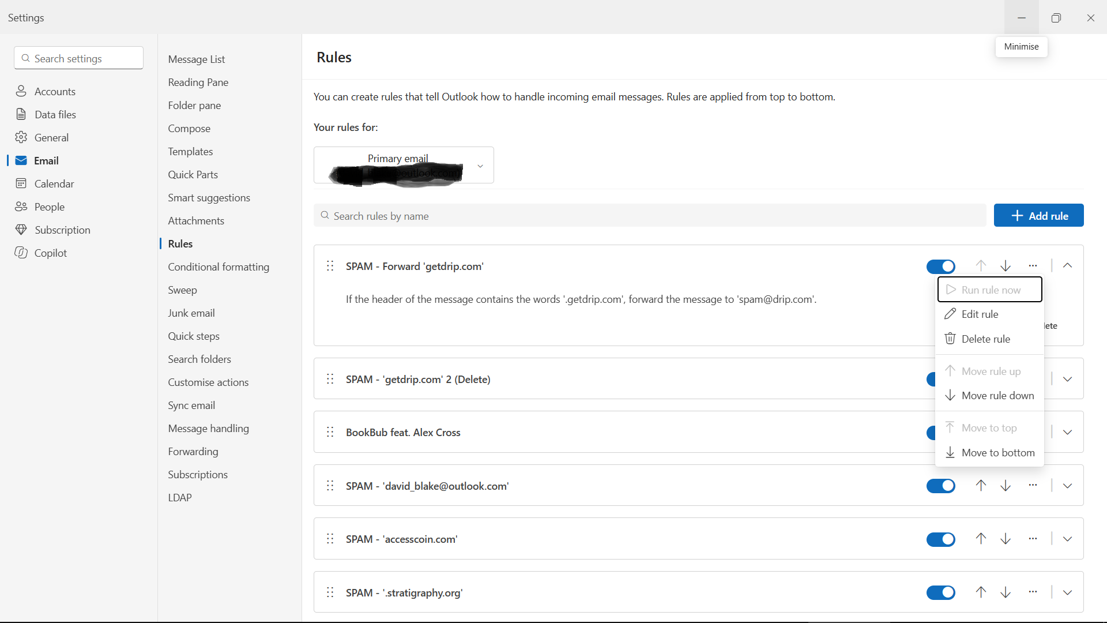Screen dimensions: 1107x623
Task: Click the Search rules by name box
Action: pyautogui.click(x=650, y=216)
